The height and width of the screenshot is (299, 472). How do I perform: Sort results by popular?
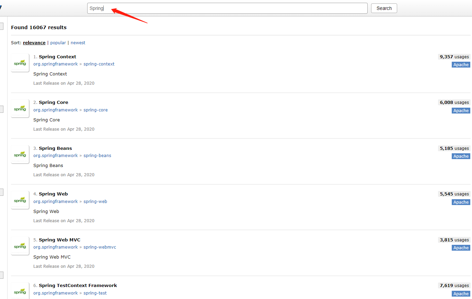pos(58,43)
